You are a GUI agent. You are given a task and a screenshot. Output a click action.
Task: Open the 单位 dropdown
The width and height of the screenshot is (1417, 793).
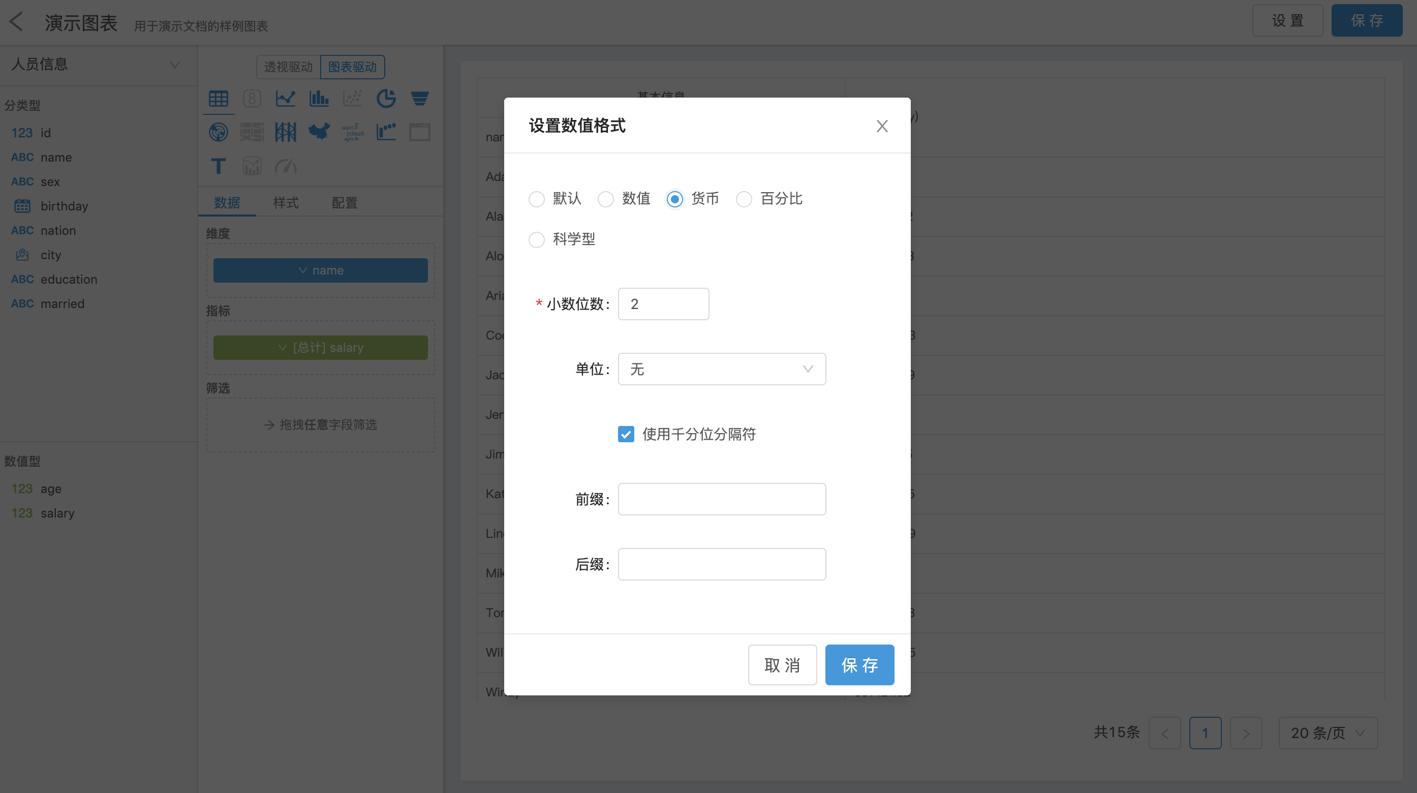(721, 369)
